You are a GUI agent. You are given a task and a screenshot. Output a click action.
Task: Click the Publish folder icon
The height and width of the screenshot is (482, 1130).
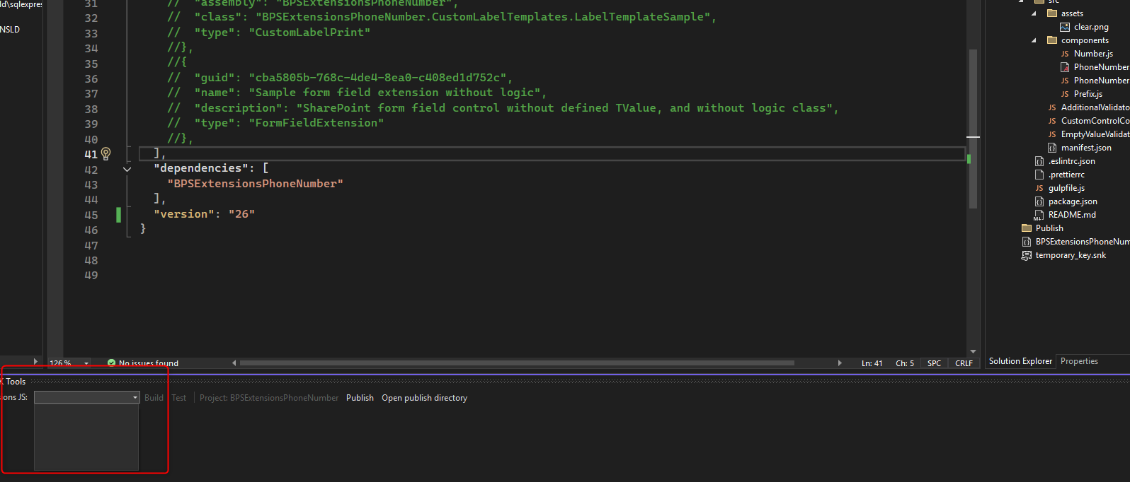tap(1027, 228)
